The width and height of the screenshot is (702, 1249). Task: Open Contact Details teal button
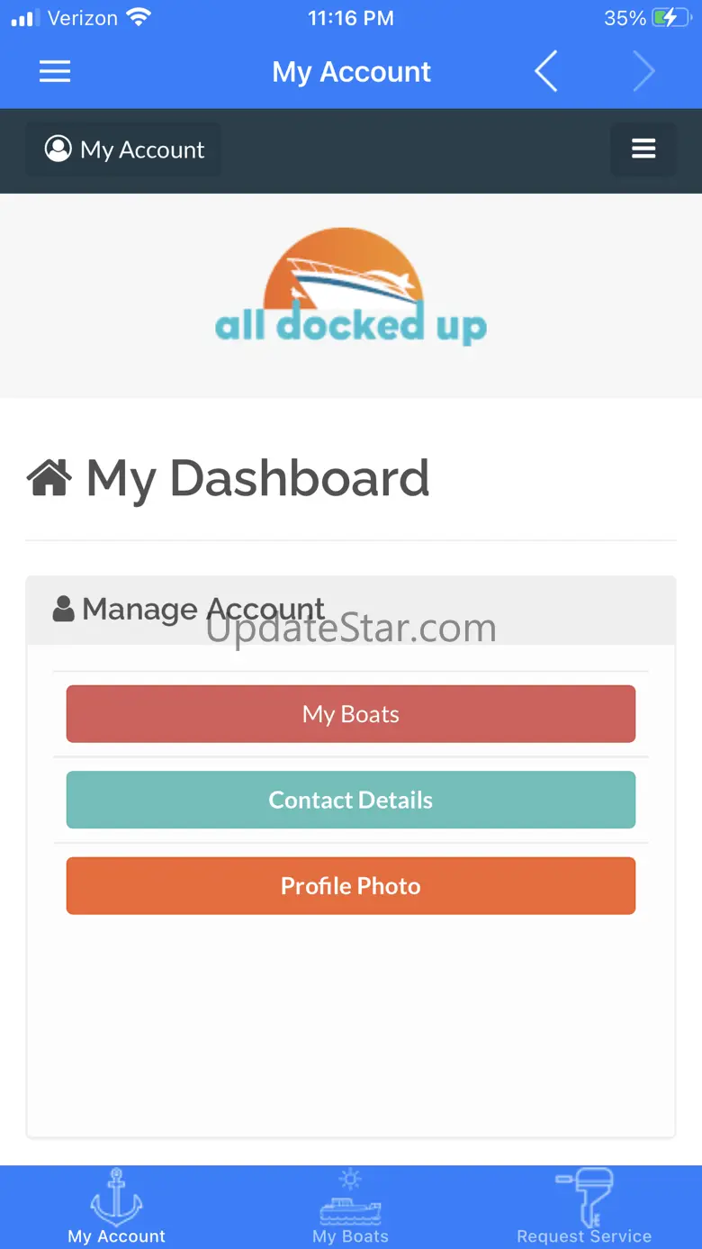pos(351,800)
